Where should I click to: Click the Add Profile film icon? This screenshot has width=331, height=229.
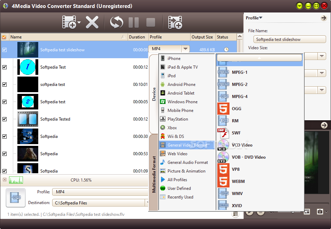click(x=175, y=22)
